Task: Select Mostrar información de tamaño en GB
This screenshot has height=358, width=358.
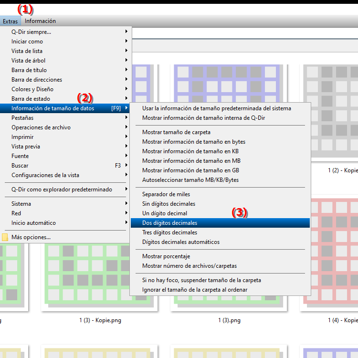Action: tap(220, 170)
